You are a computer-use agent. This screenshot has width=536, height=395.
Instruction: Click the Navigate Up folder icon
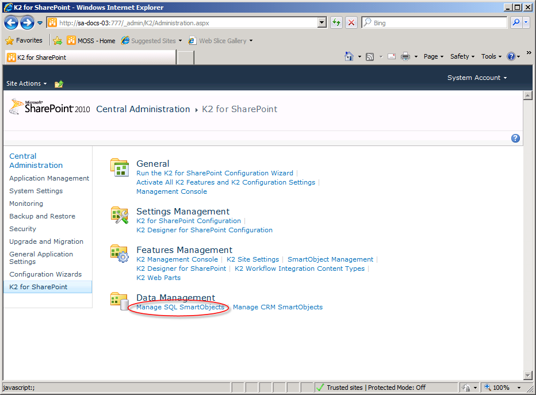coord(59,84)
